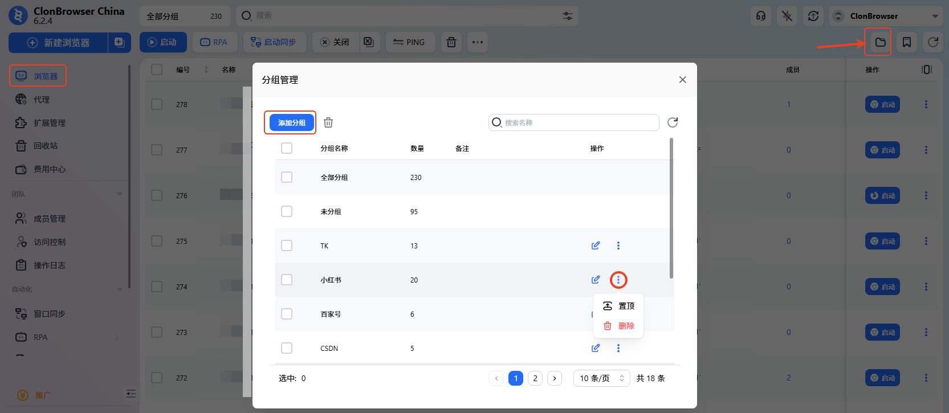
Task: Go to previous page of groups
Action: coord(496,378)
